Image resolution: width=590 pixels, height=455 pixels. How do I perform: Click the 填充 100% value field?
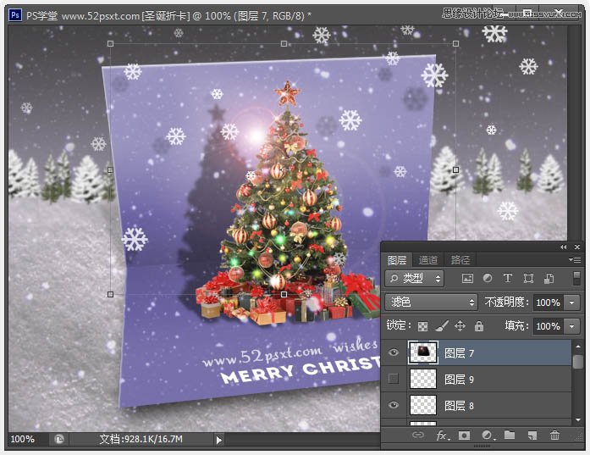pyautogui.click(x=549, y=326)
